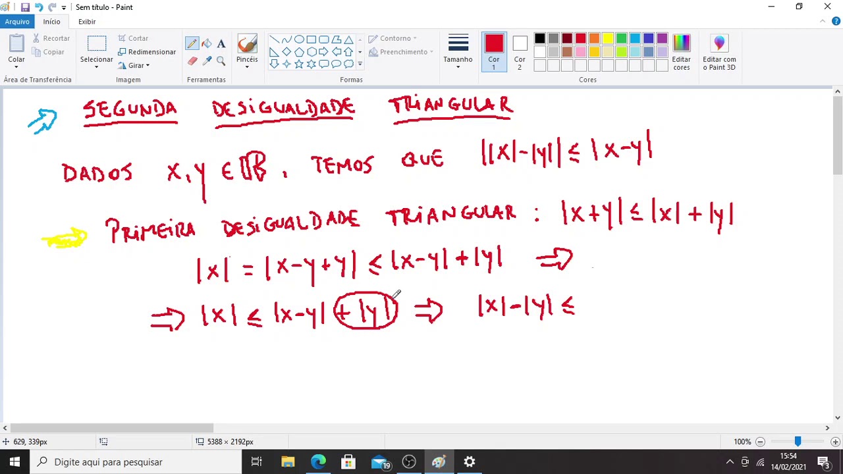The width and height of the screenshot is (843, 474).
Task: Click the Copiar button
Action: [49, 52]
